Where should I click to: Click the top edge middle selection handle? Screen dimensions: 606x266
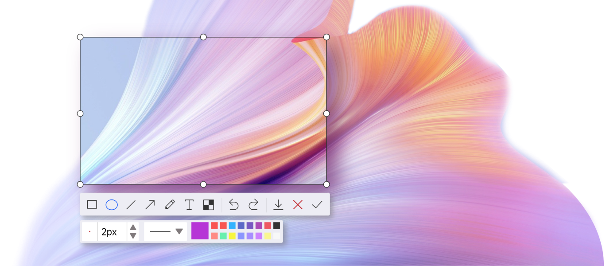(203, 37)
